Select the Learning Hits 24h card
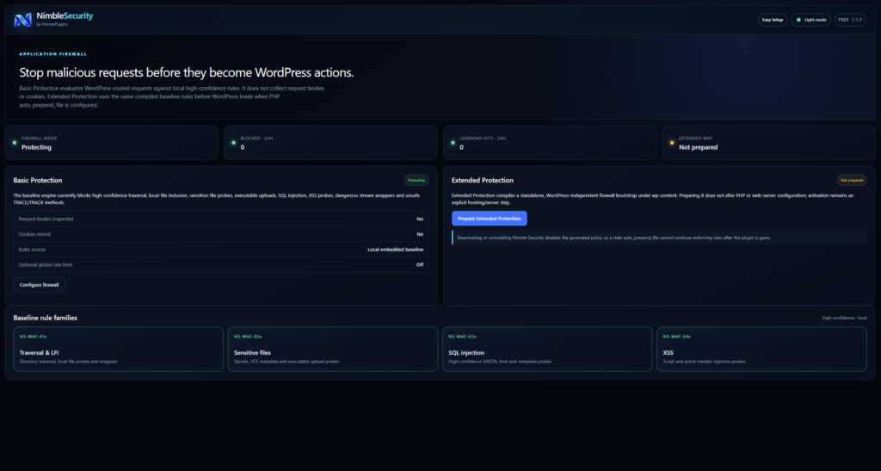 pyautogui.click(x=550, y=143)
